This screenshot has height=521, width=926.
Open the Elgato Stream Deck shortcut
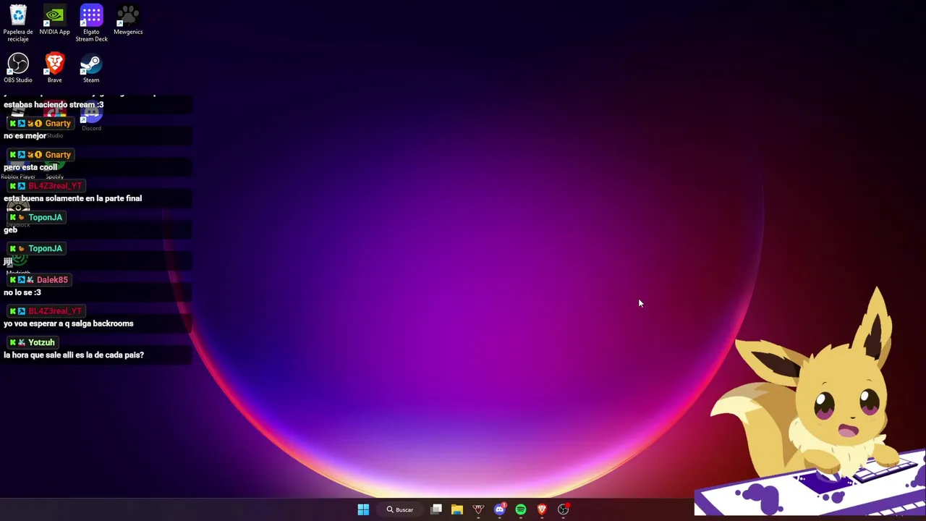coord(91,23)
